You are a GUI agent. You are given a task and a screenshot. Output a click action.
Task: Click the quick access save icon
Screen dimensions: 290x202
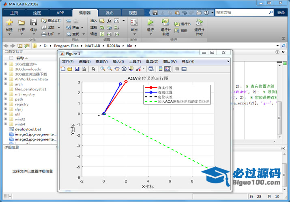coord(155,13)
